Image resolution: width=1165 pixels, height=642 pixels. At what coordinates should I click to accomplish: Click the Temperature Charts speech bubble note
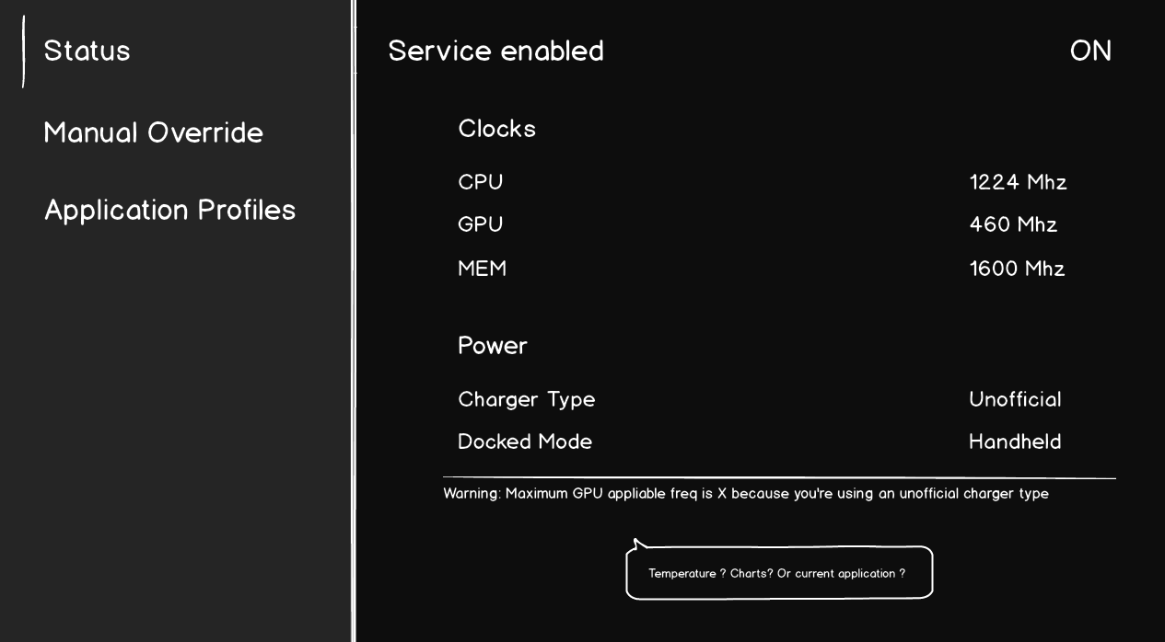click(779, 572)
